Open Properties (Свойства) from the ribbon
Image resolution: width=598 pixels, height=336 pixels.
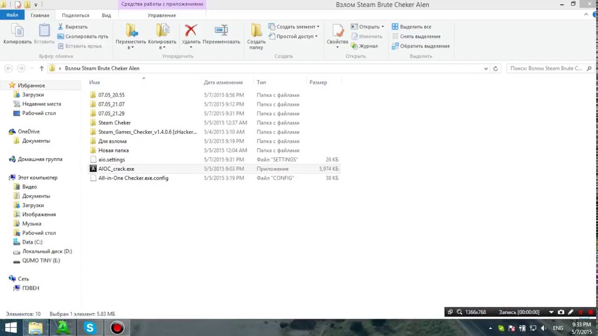[337, 37]
